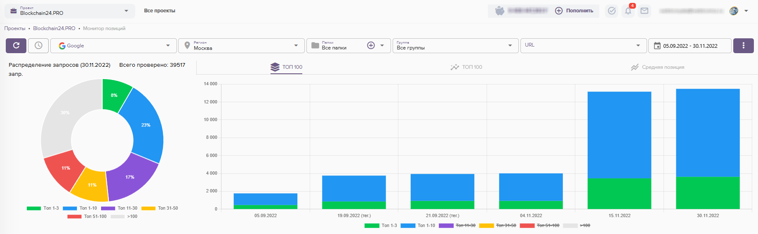Image resolution: width=758 pixels, height=234 pixels.
Task: Go to Все проекты link
Action: point(160,11)
